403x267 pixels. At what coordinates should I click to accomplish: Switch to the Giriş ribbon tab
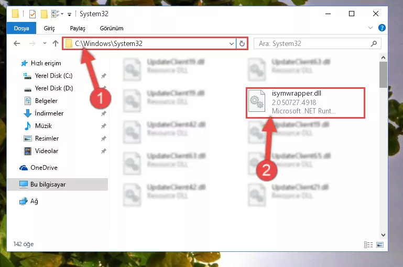coord(49,28)
